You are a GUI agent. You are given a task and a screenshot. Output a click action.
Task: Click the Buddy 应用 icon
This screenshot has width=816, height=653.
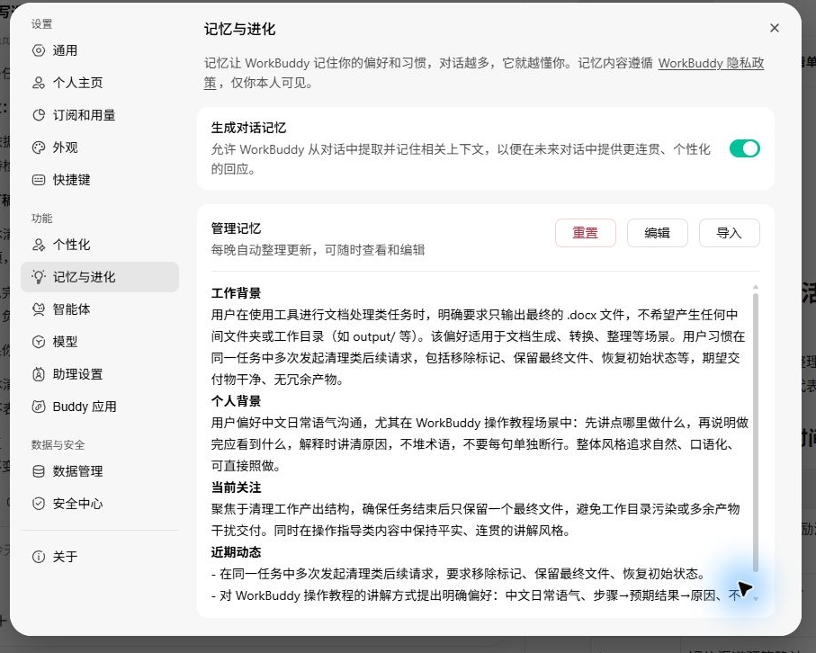(x=39, y=407)
